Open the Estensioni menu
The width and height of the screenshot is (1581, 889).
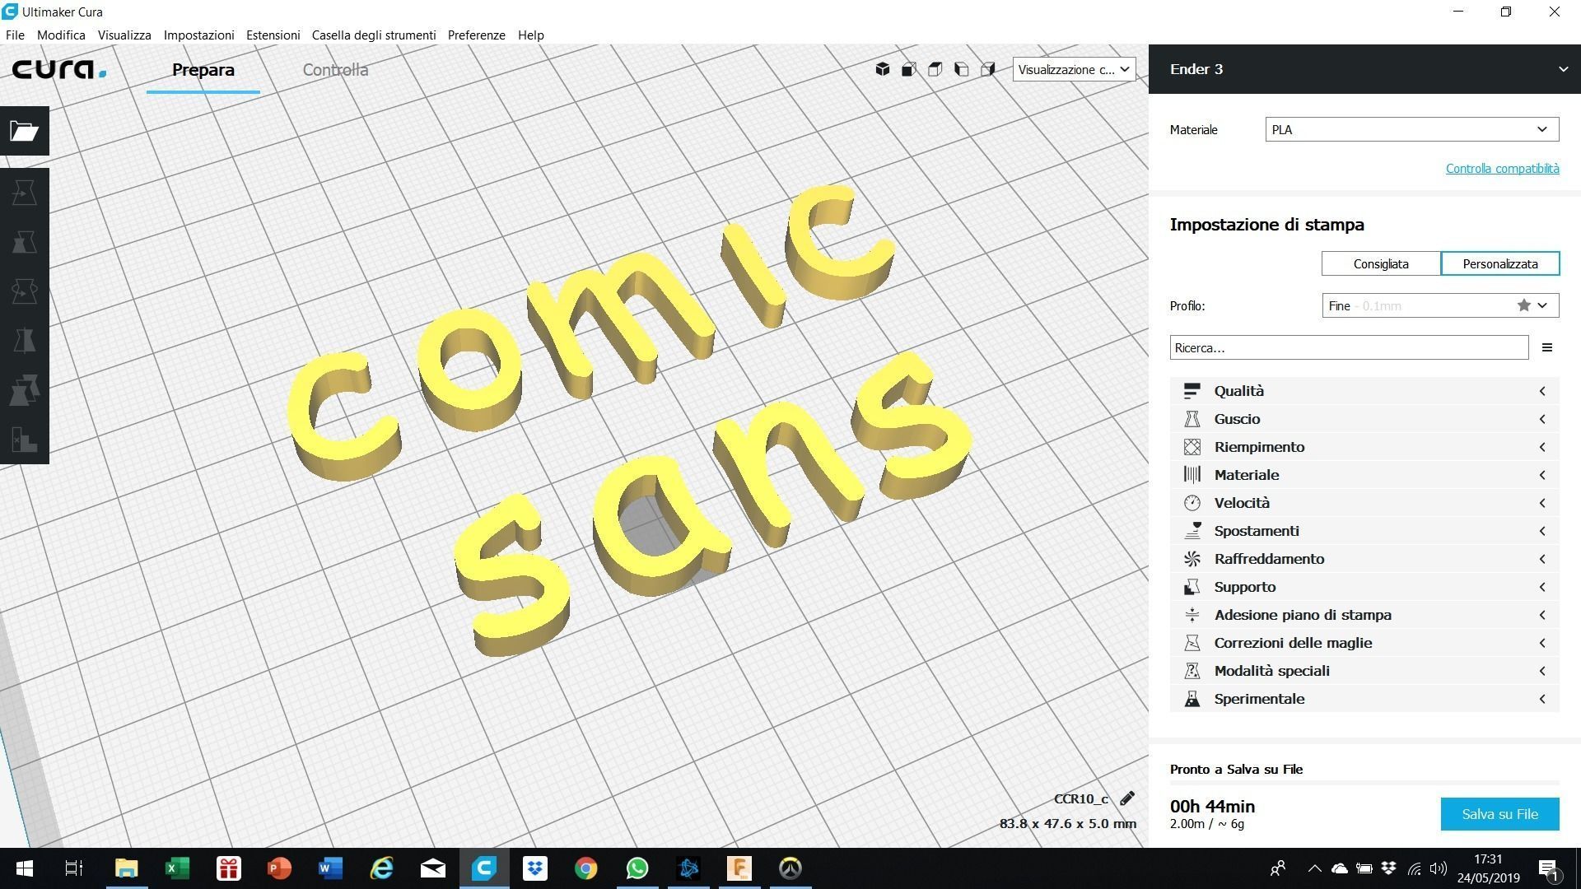273,35
